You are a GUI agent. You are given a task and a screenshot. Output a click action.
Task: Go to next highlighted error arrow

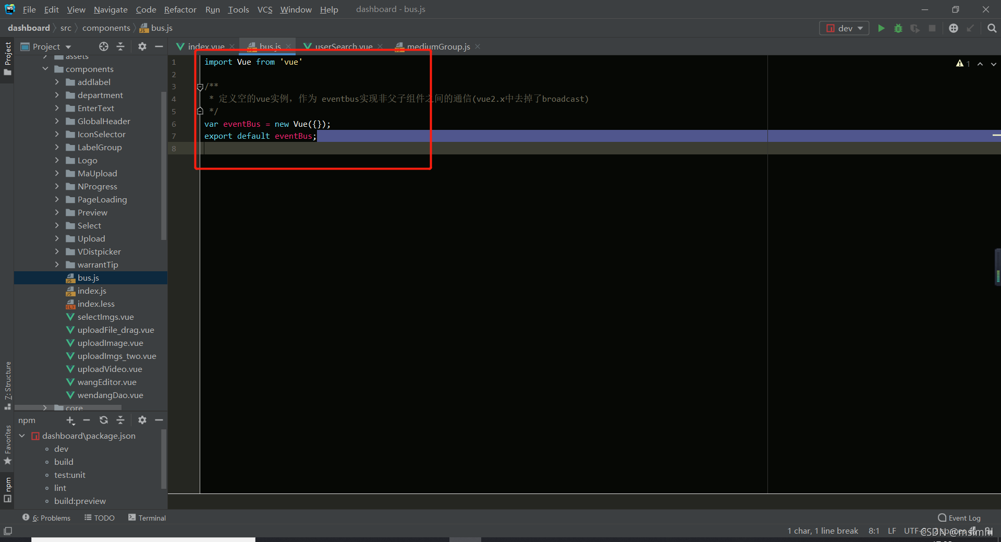(994, 64)
